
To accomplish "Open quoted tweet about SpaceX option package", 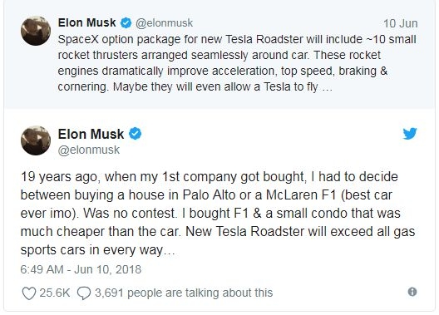I will (x=219, y=54).
